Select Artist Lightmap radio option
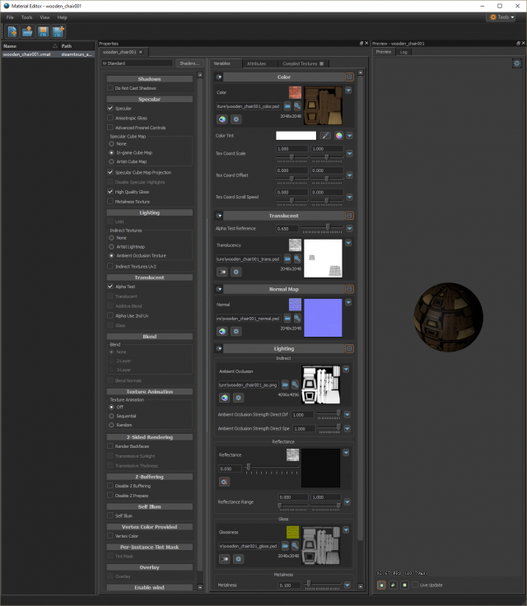527x606 pixels. click(111, 246)
